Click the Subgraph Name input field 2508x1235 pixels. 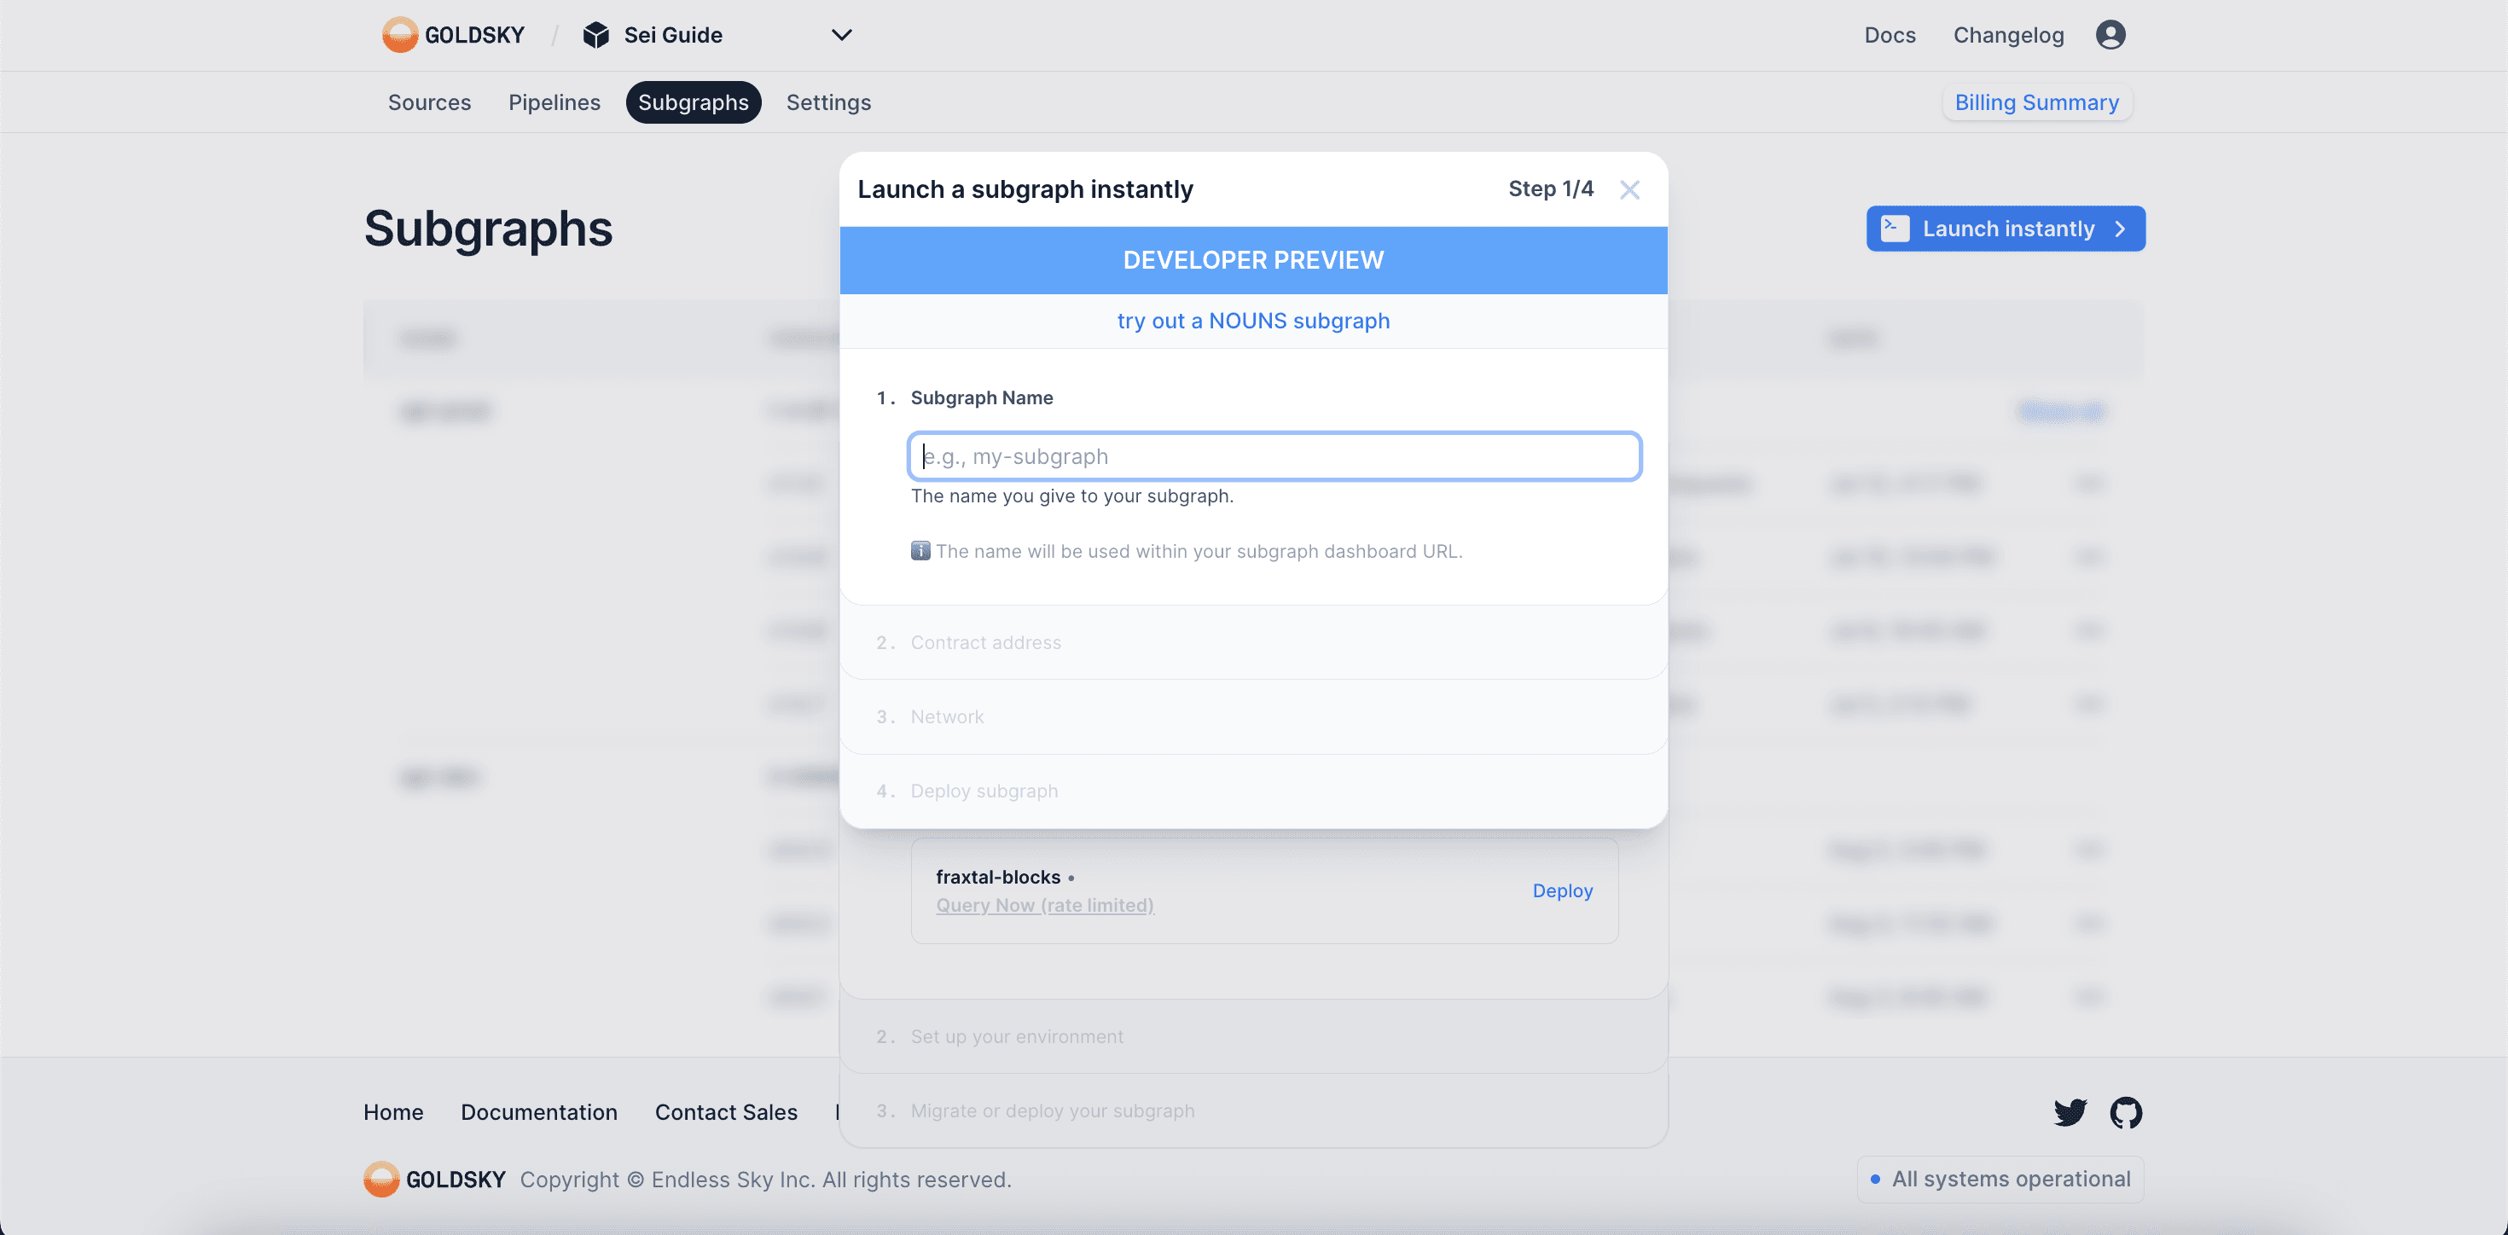[x=1274, y=455]
